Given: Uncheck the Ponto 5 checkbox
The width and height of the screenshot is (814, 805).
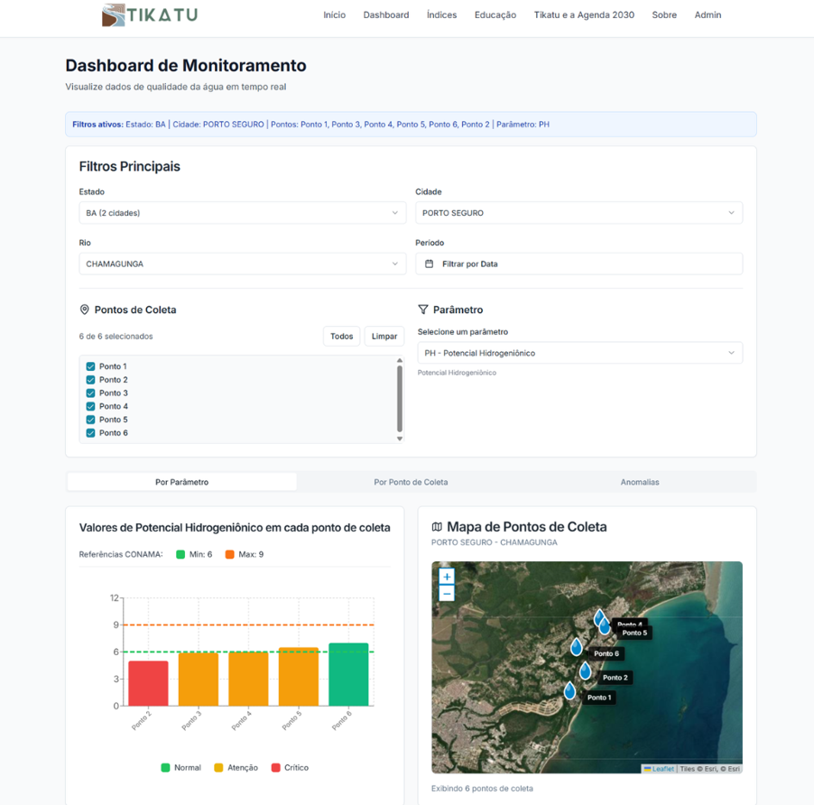Looking at the screenshot, I should [x=90, y=420].
